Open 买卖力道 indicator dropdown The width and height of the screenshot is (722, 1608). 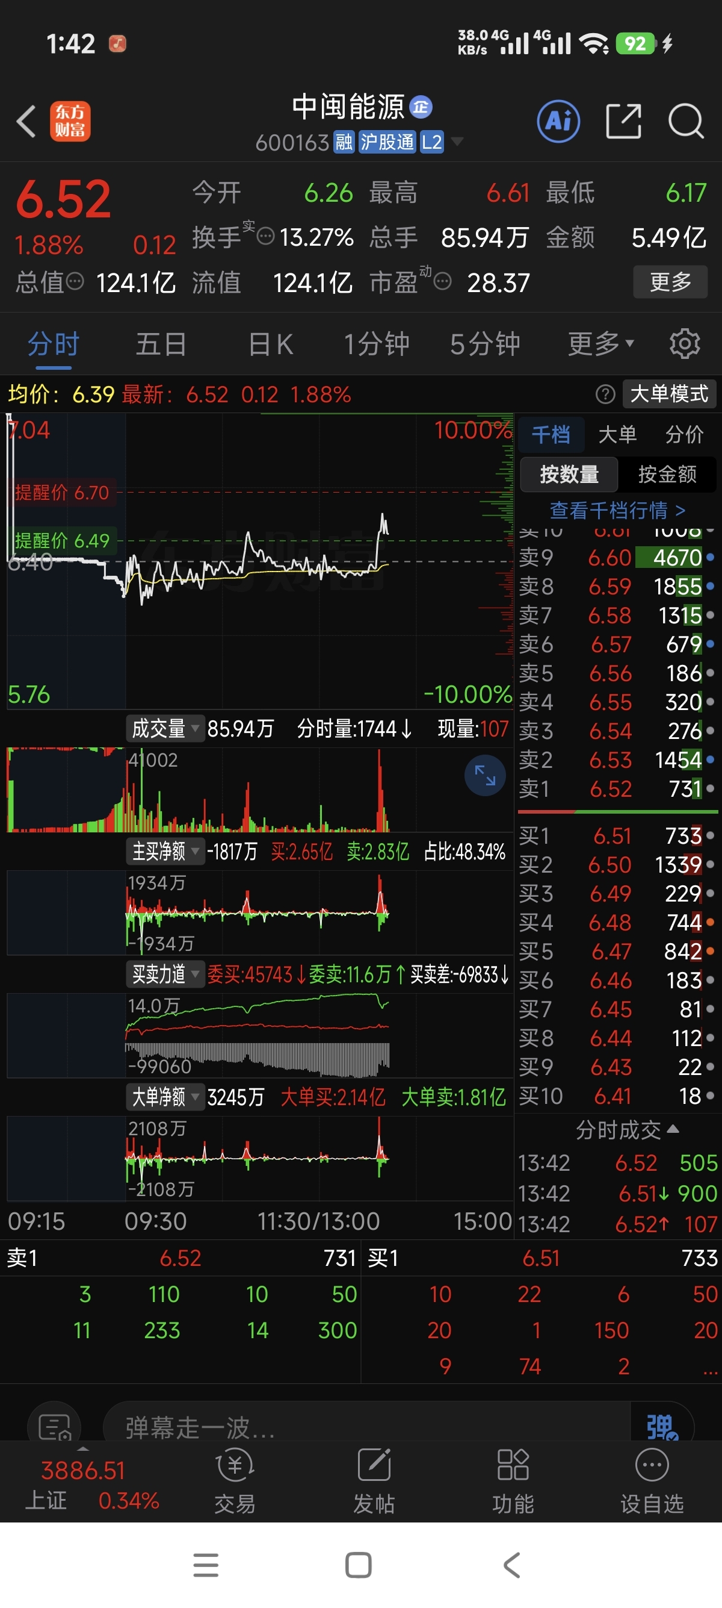coord(165,974)
